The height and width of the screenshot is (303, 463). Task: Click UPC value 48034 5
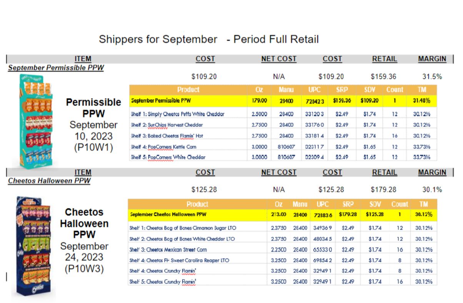(323, 239)
